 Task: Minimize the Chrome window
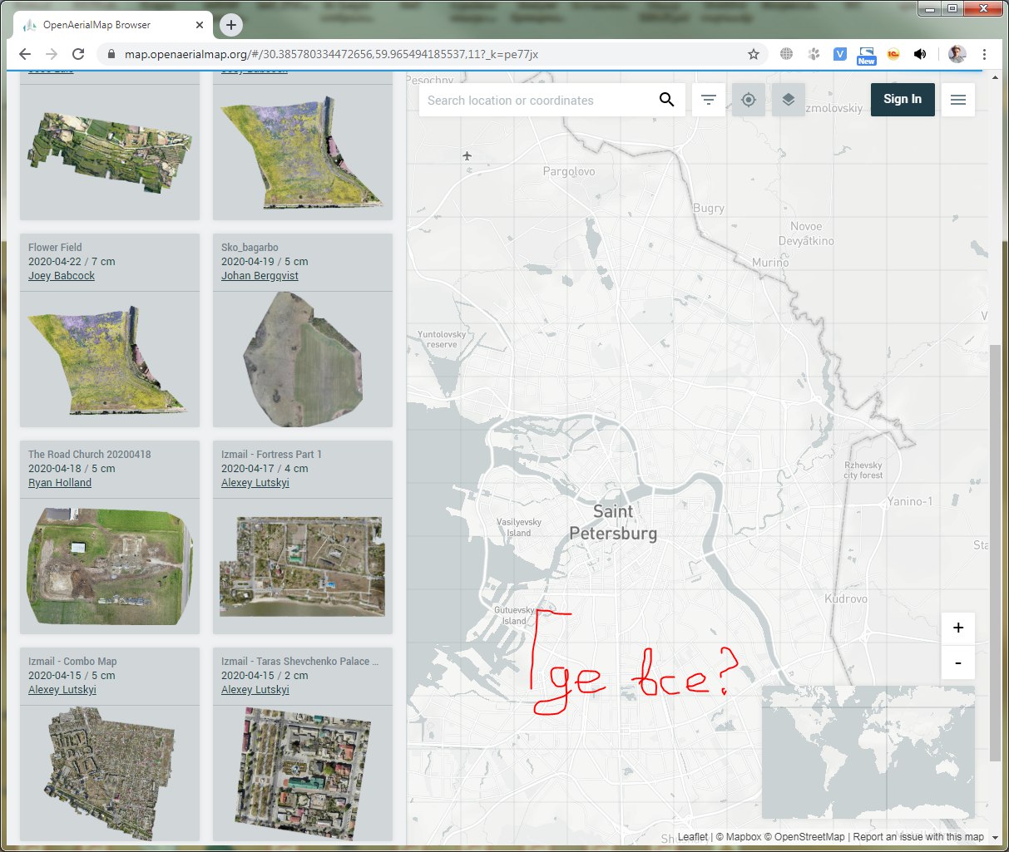pyautogui.click(x=930, y=9)
